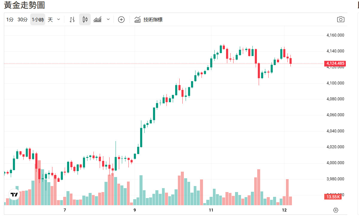This screenshot has width=359, height=216.
Task: Open chart settings hexagon icon
Action: (335, 210)
